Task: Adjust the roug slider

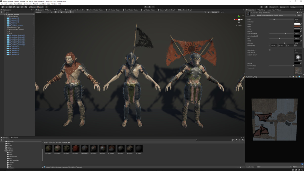Action: pyautogui.click(x=281, y=19)
